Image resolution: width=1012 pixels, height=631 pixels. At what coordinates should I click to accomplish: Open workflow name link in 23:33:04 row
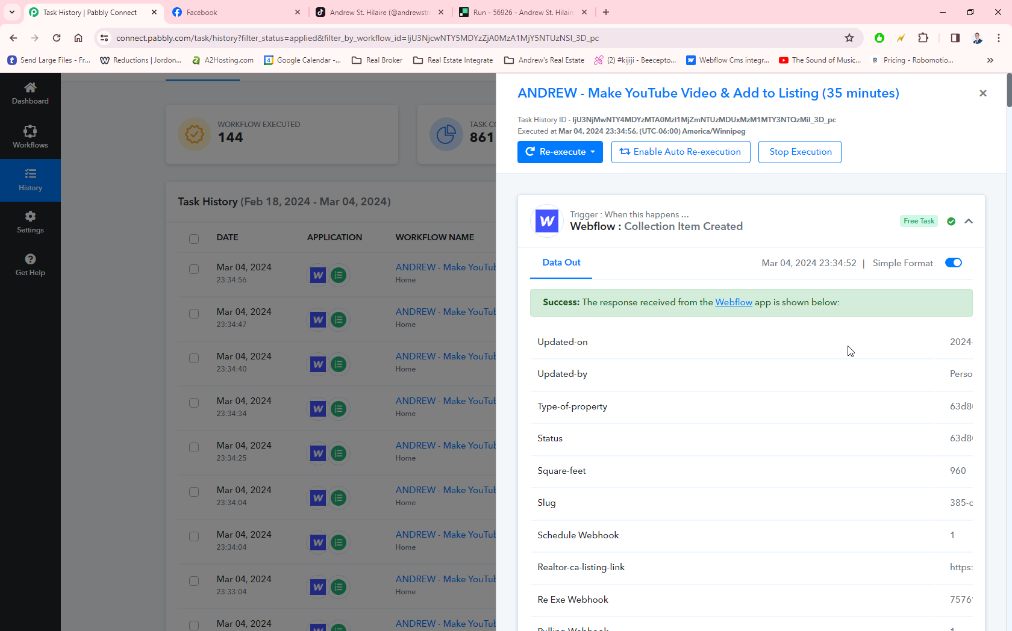click(x=445, y=579)
